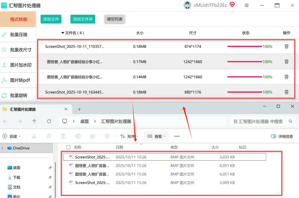Open 下载 in navigation pane
This screenshot has height=198, width=299.
tap(14, 177)
